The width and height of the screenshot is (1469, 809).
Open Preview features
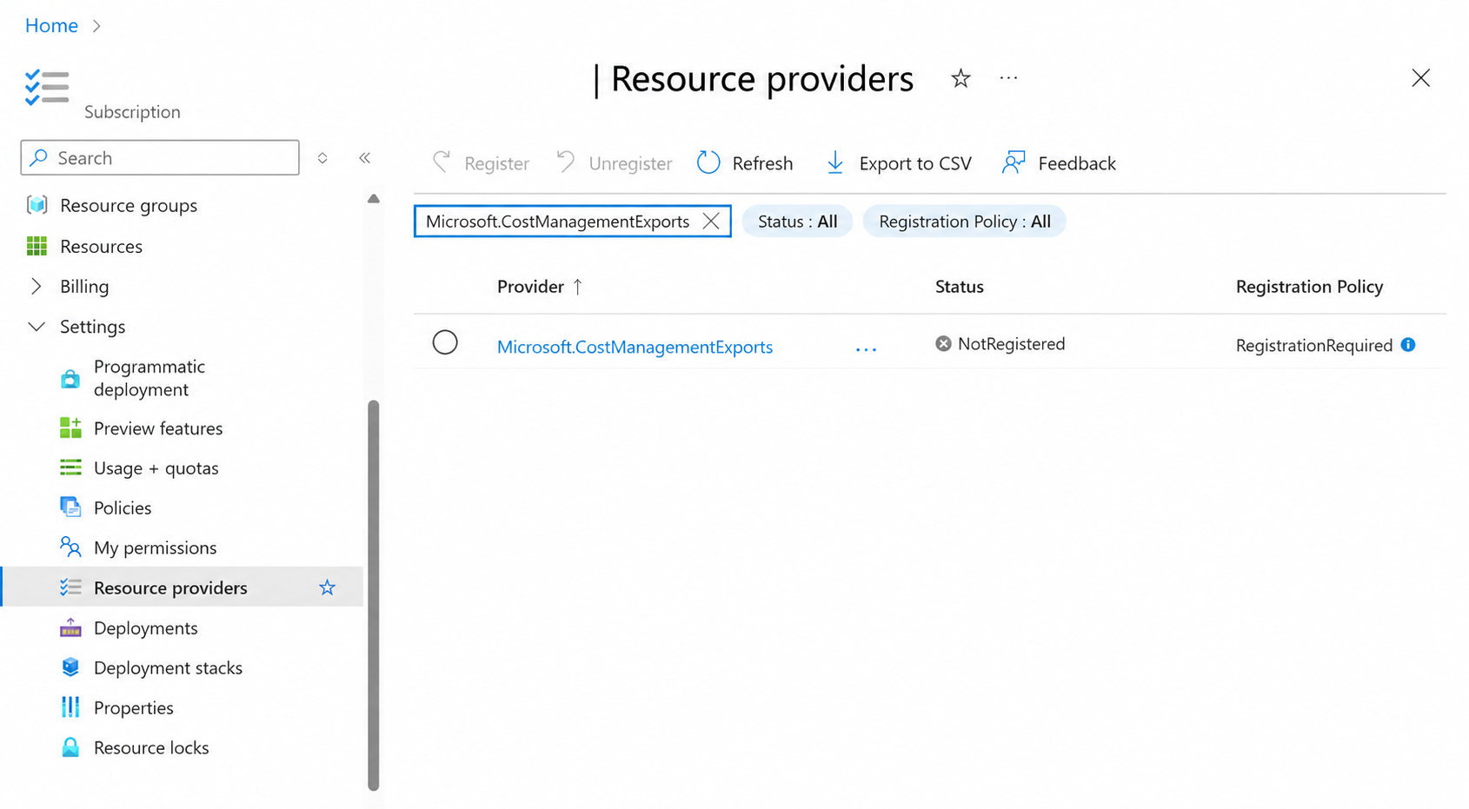[158, 428]
